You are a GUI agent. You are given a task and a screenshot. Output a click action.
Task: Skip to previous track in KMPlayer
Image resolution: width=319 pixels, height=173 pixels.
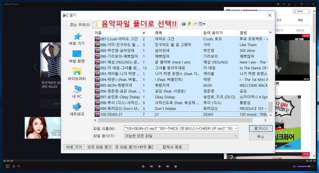click(151, 166)
